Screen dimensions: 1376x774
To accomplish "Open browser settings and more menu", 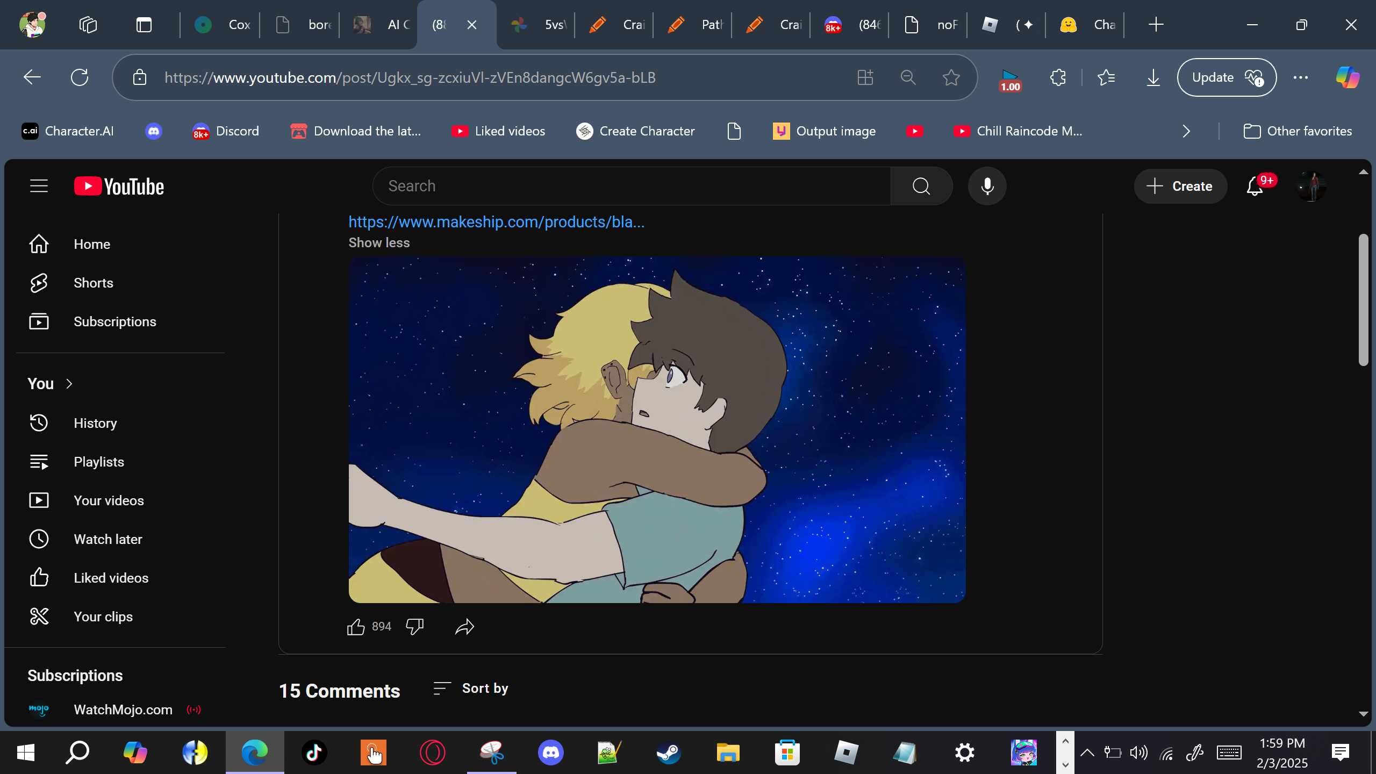I will pos(1301,77).
